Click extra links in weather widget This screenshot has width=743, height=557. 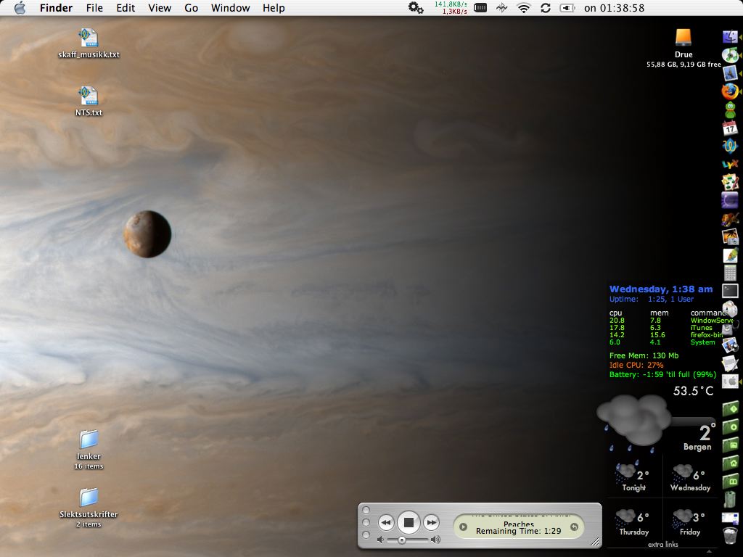click(662, 544)
